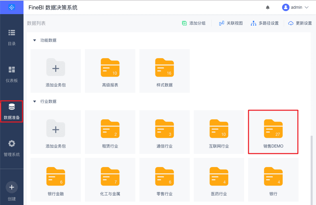Open the 医药行业 folder icon
Viewport: 316px width, 205px height.
tap(219, 176)
